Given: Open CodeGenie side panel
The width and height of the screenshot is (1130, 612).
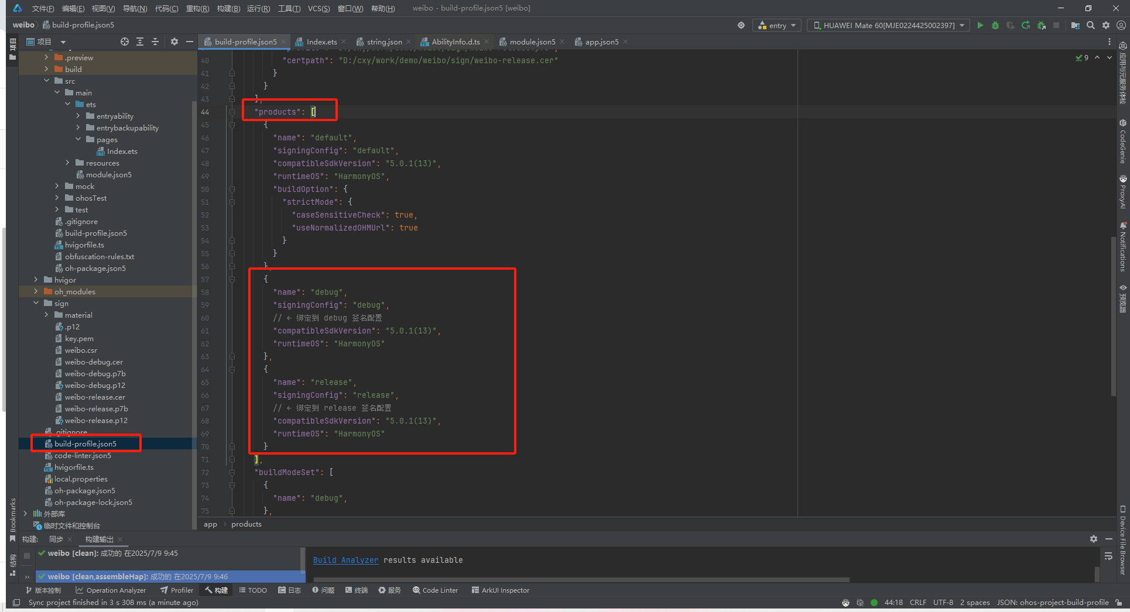Looking at the screenshot, I should [x=1123, y=142].
